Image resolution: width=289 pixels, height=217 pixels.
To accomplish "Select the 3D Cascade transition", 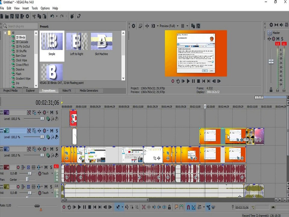I will coord(22,42).
